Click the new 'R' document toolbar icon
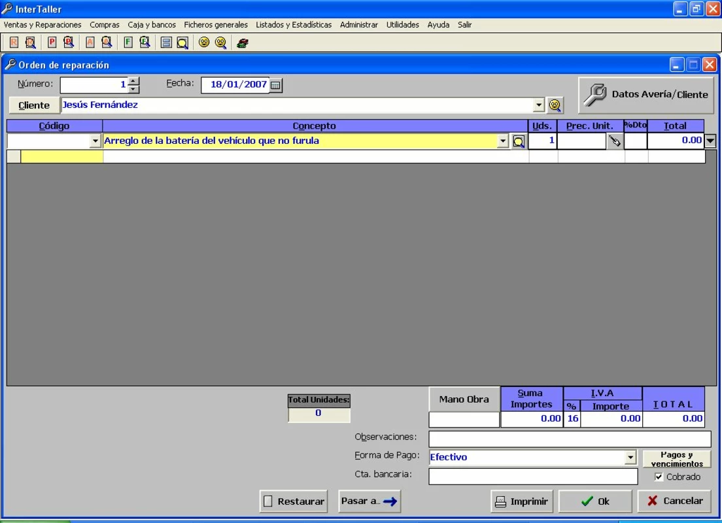The image size is (722, 523). (x=14, y=42)
